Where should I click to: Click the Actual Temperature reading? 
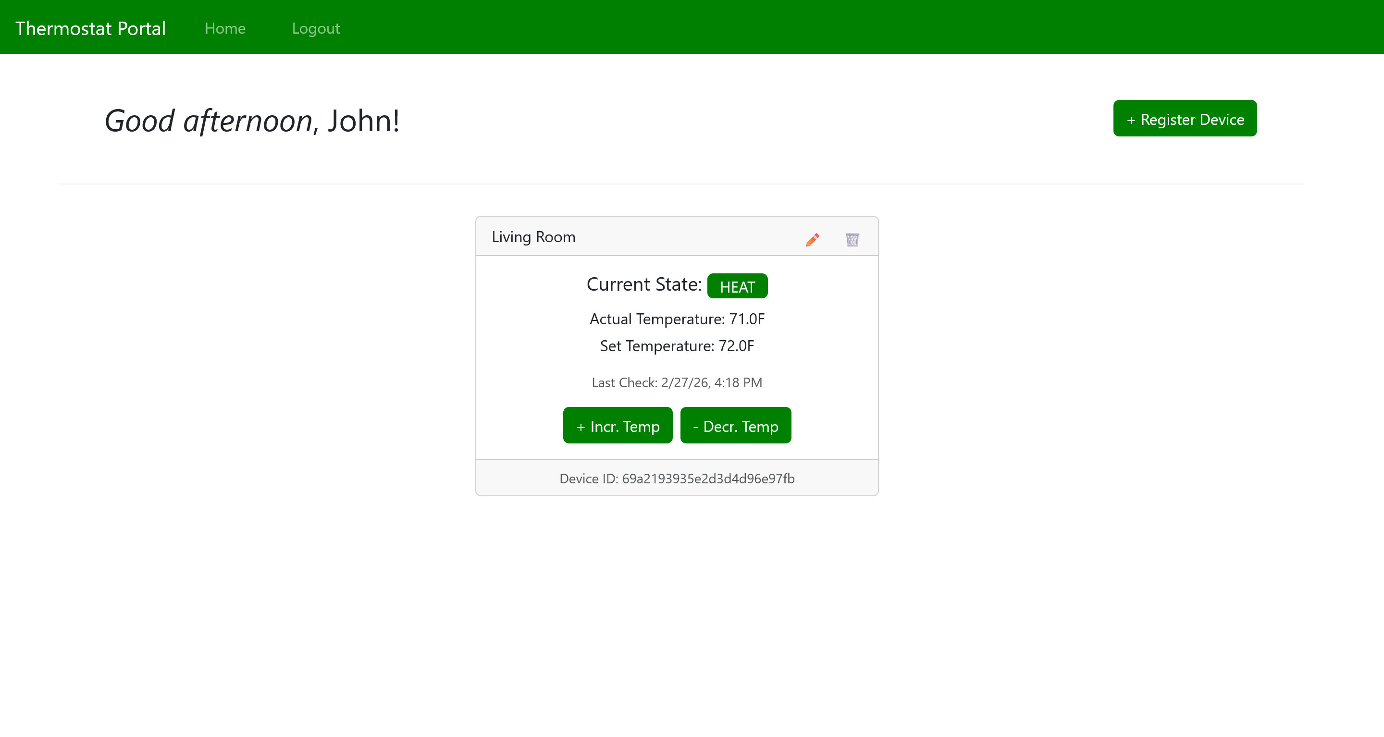[x=677, y=319]
